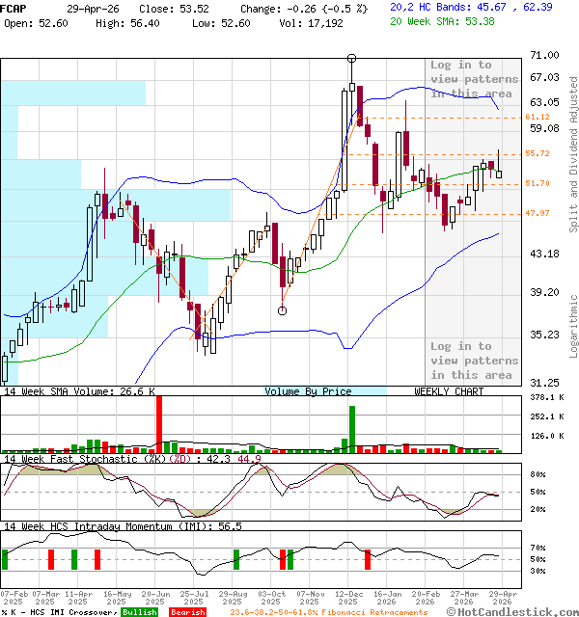Click the 47.97 Fibonacci level label
The height and width of the screenshot is (617, 579).
[x=538, y=213]
